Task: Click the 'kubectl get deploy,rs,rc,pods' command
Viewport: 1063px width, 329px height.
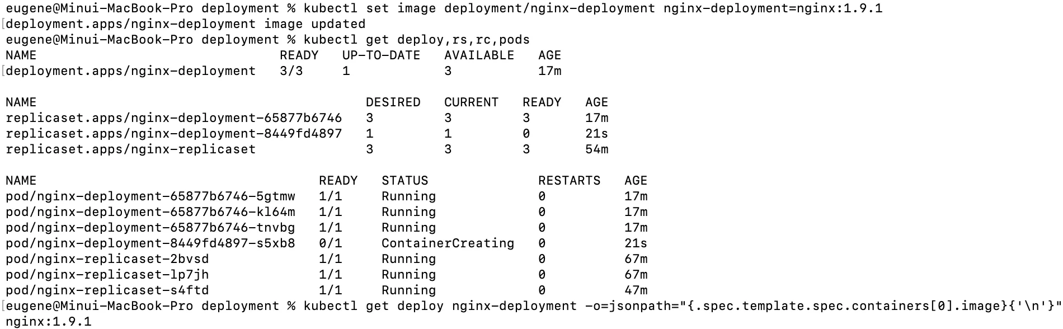Action: (x=416, y=40)
